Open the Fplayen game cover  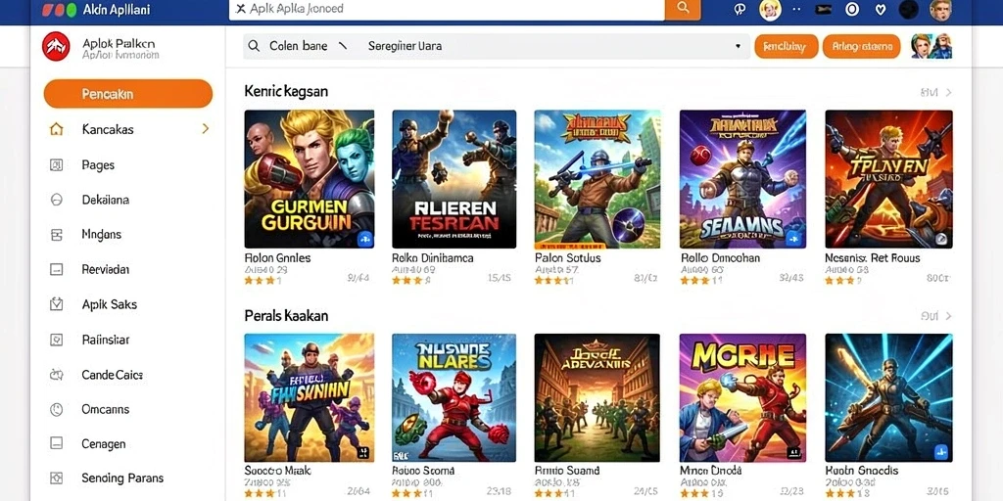tap(888, 179)
